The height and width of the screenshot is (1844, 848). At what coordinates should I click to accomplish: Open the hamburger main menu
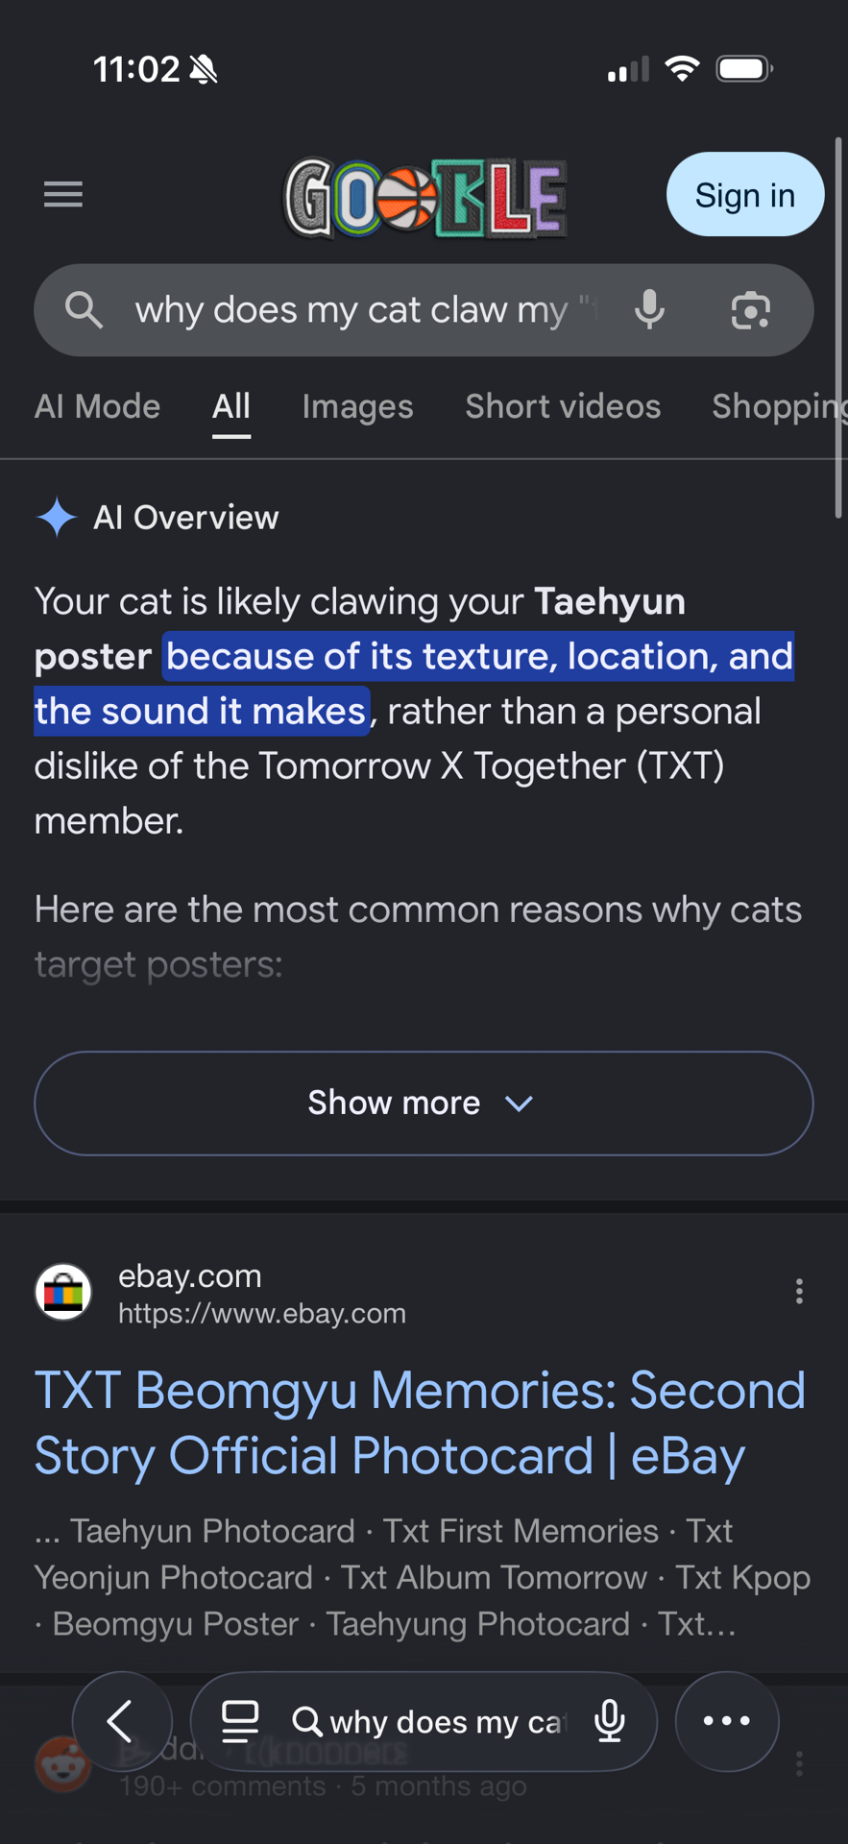pyautogui.click(x=63, y=195)
